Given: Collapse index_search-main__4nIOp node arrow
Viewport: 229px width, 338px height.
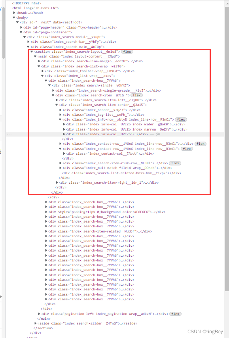Looking at the screenshot, I should pyautogui.click(x=28, y=47).
